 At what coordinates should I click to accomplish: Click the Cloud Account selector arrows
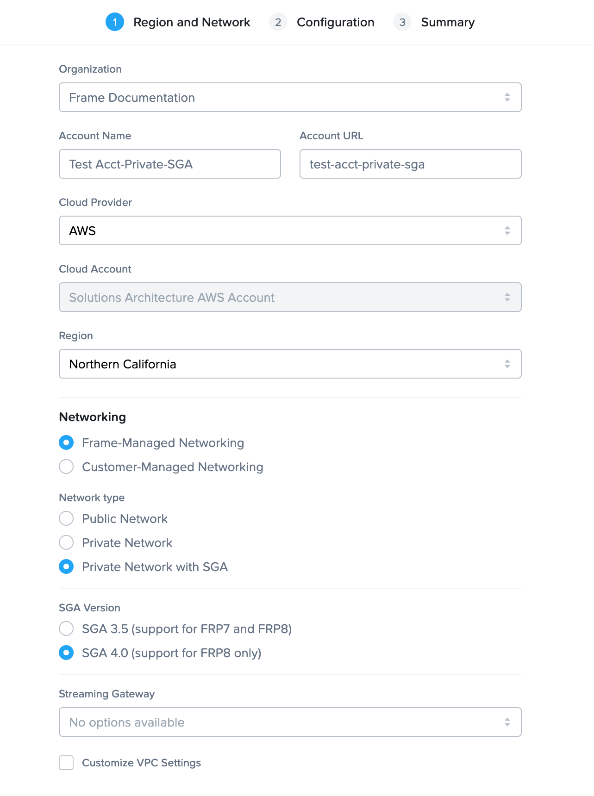[x=507, y=297]
